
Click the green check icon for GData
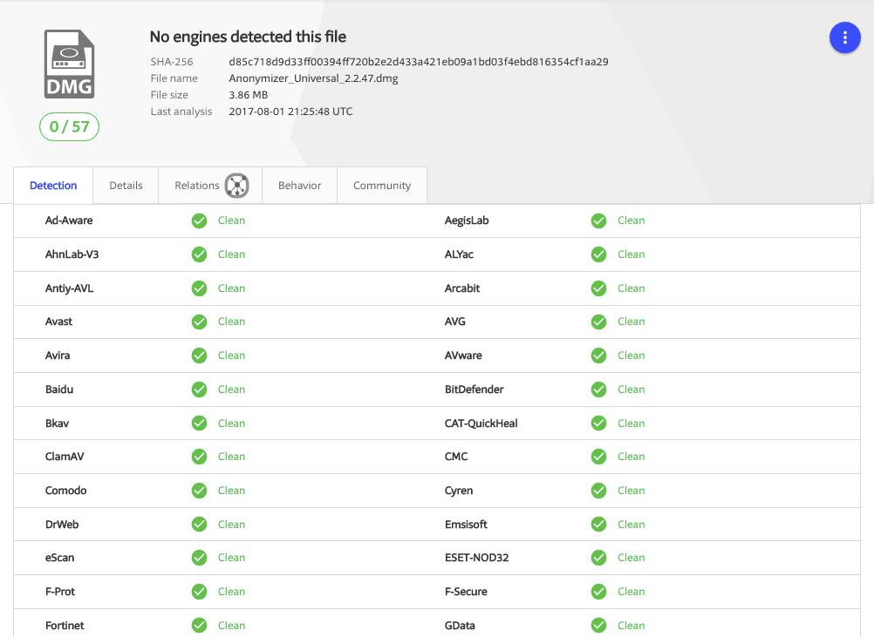click(x=598, y=626)
